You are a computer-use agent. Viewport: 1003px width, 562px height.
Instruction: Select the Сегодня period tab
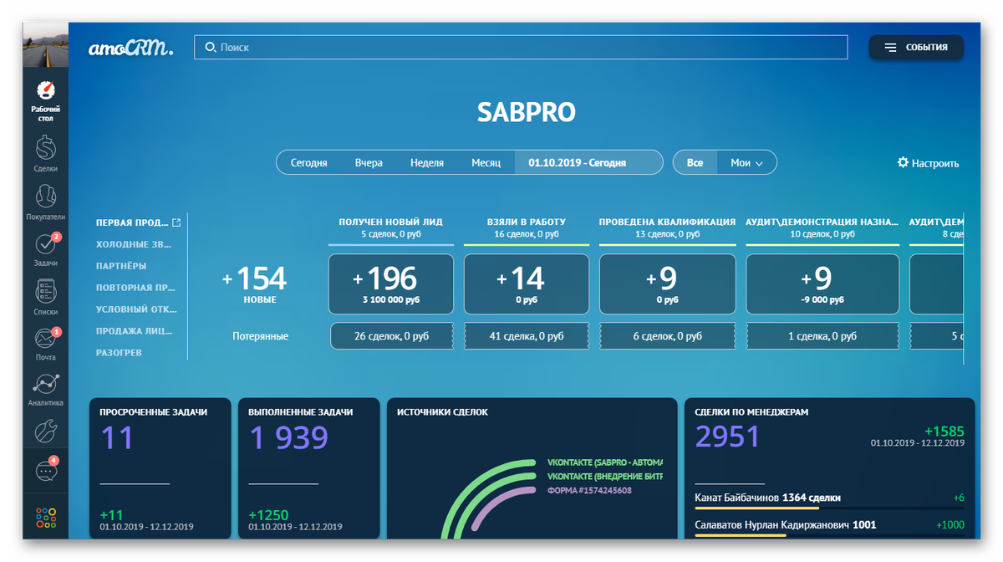coord(308,163)
